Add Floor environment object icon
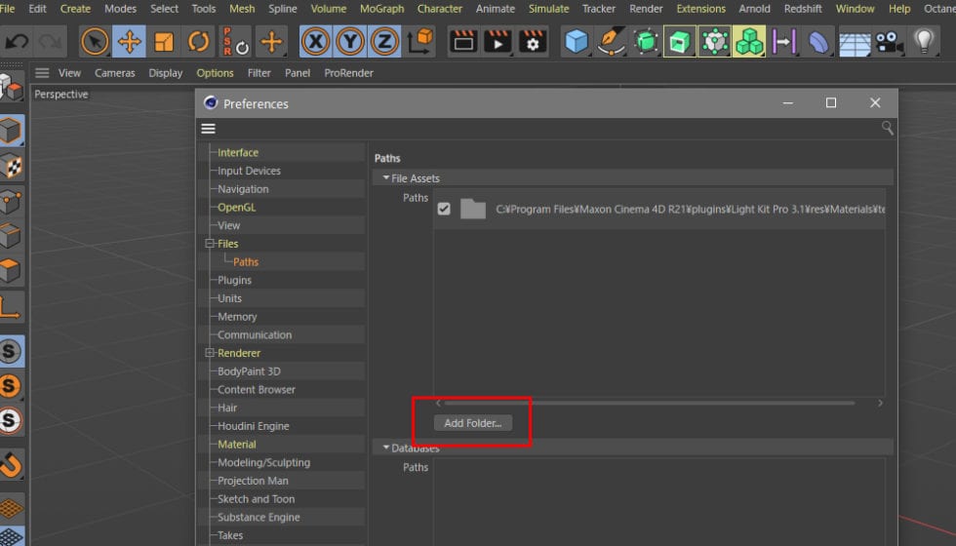 tap(855, 43)
